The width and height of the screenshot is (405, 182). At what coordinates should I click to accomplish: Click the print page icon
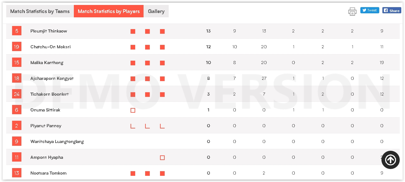[x=352, y=11]
